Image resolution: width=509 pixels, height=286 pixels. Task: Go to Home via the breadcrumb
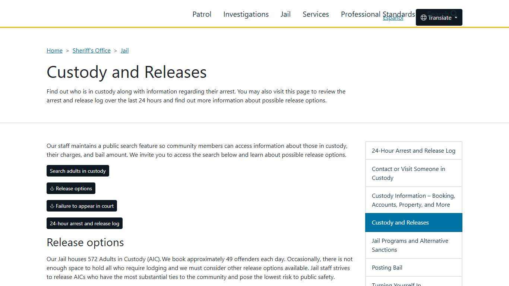(54, 50)
